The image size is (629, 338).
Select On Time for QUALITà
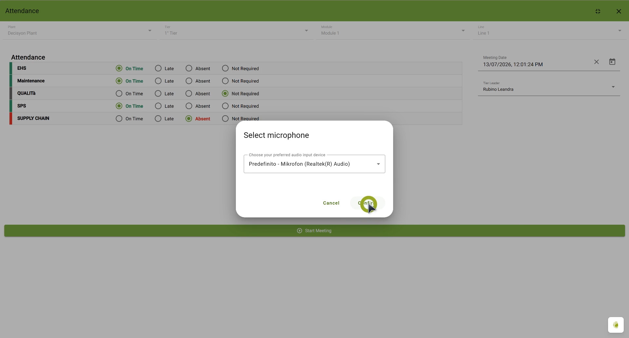pyautogui.click(x=119, y=93)
